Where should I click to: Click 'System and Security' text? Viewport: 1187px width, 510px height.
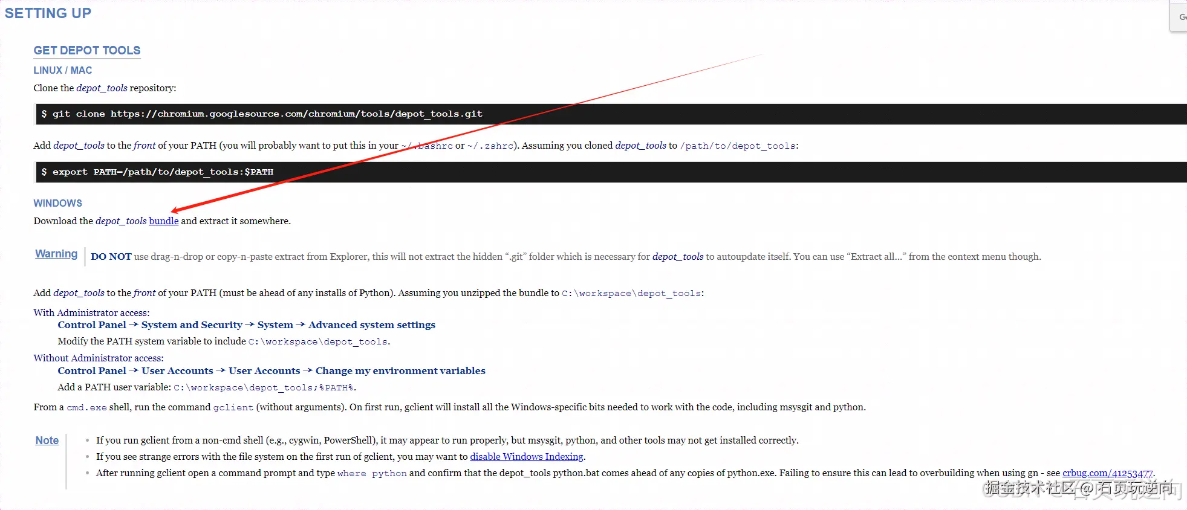pyautogui.click(x=192, y=325)
